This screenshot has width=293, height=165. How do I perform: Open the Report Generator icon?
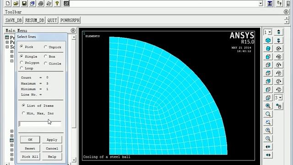[x=49, y=3]
